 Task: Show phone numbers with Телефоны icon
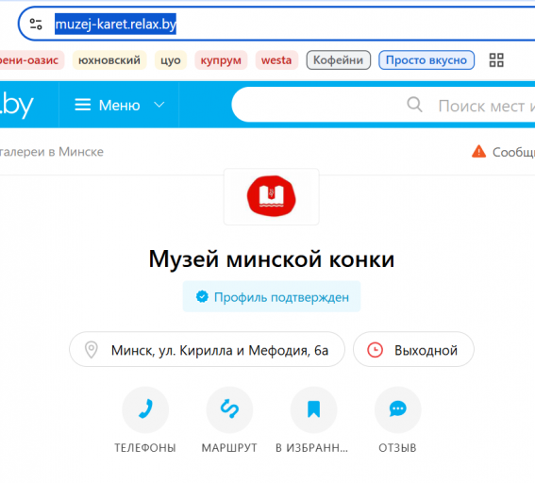click(145, 409)
